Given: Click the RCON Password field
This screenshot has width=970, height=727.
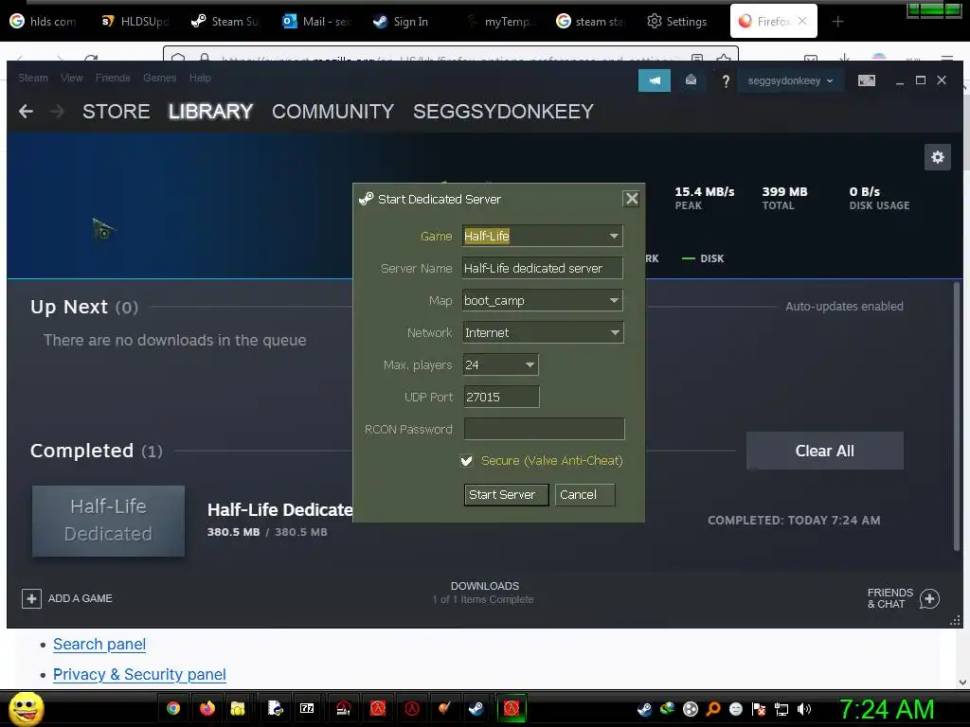Looking at the screenshot, I should (x=544, y=429).
